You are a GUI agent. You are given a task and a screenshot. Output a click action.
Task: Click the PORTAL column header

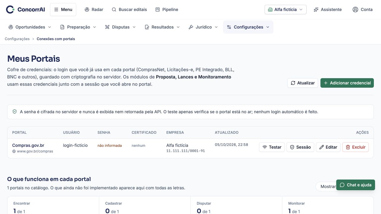pyautogui.click(x=19, y=133)
